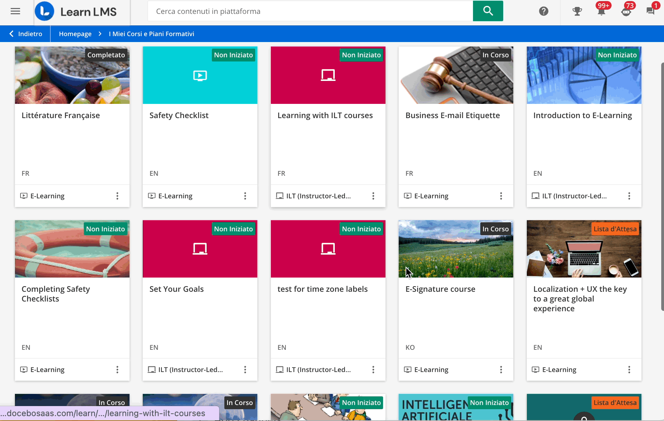Open chat messages icon with 1 badge
This screenshot has width=664, height=421.
(x=650, y=11)
